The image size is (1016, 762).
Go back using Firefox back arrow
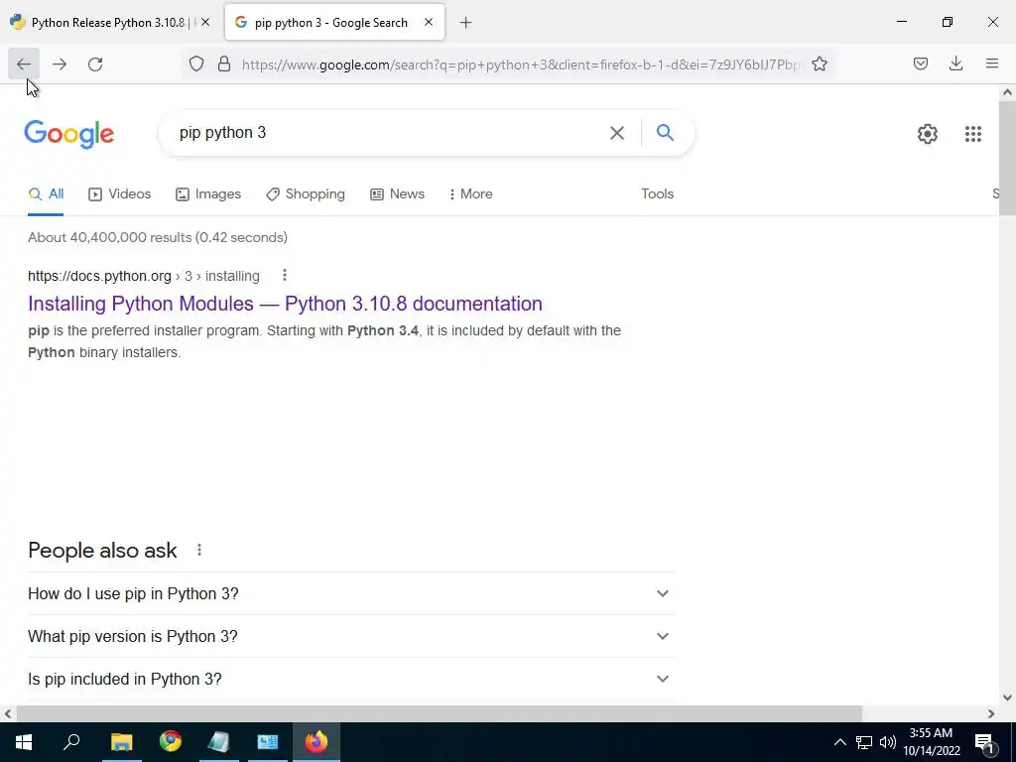pyautogui.click(x=24, y=63)
